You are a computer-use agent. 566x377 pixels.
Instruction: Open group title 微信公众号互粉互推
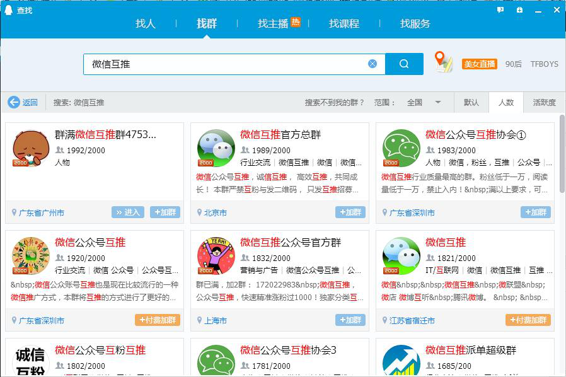click(x=100, y=349)
